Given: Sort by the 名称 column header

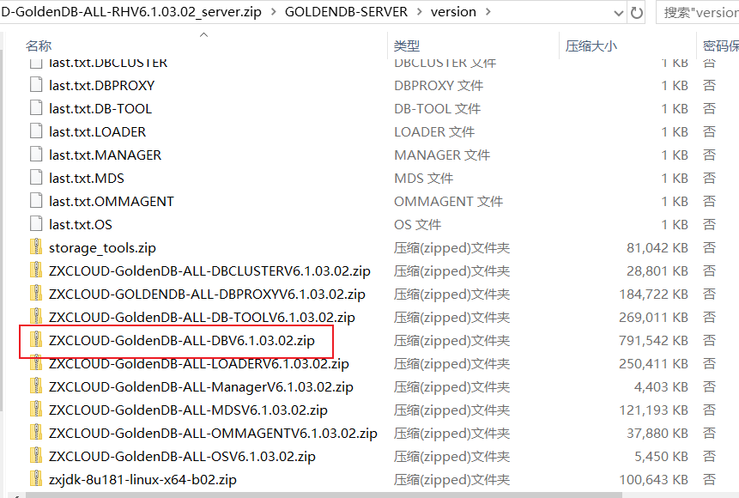Looking at the screenshot, I should click(x=39, y=46).
